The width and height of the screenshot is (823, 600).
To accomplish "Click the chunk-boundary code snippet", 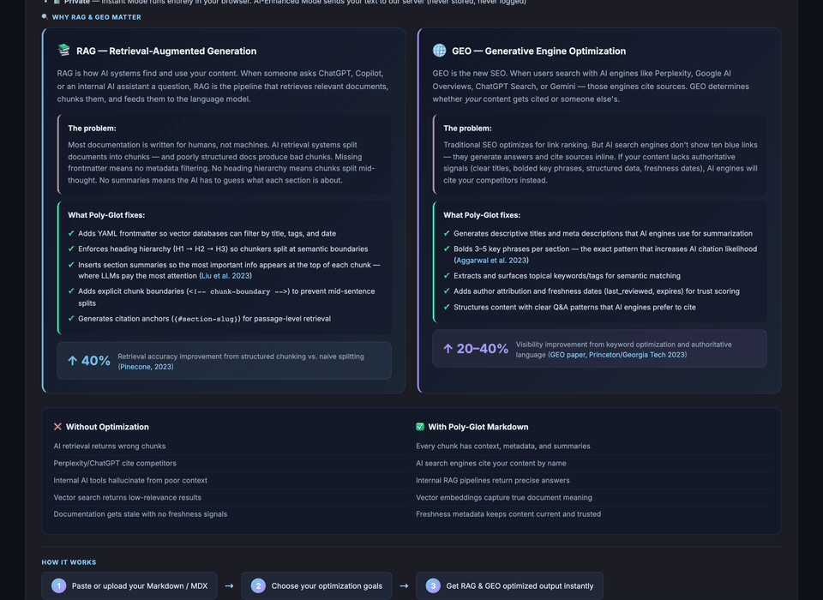I will tap(237, 291).
